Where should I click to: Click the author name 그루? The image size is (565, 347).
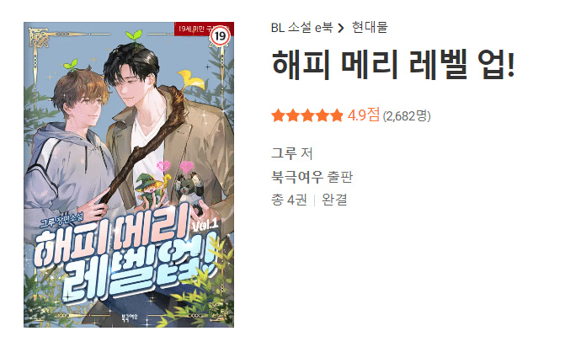tap(284, 153)
